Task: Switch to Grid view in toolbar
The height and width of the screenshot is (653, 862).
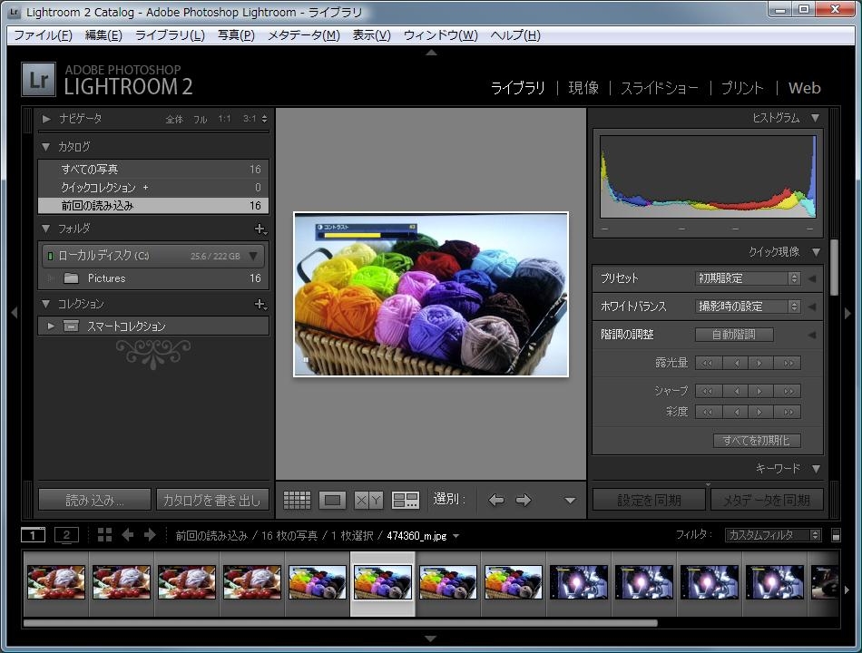Action: 297,500
